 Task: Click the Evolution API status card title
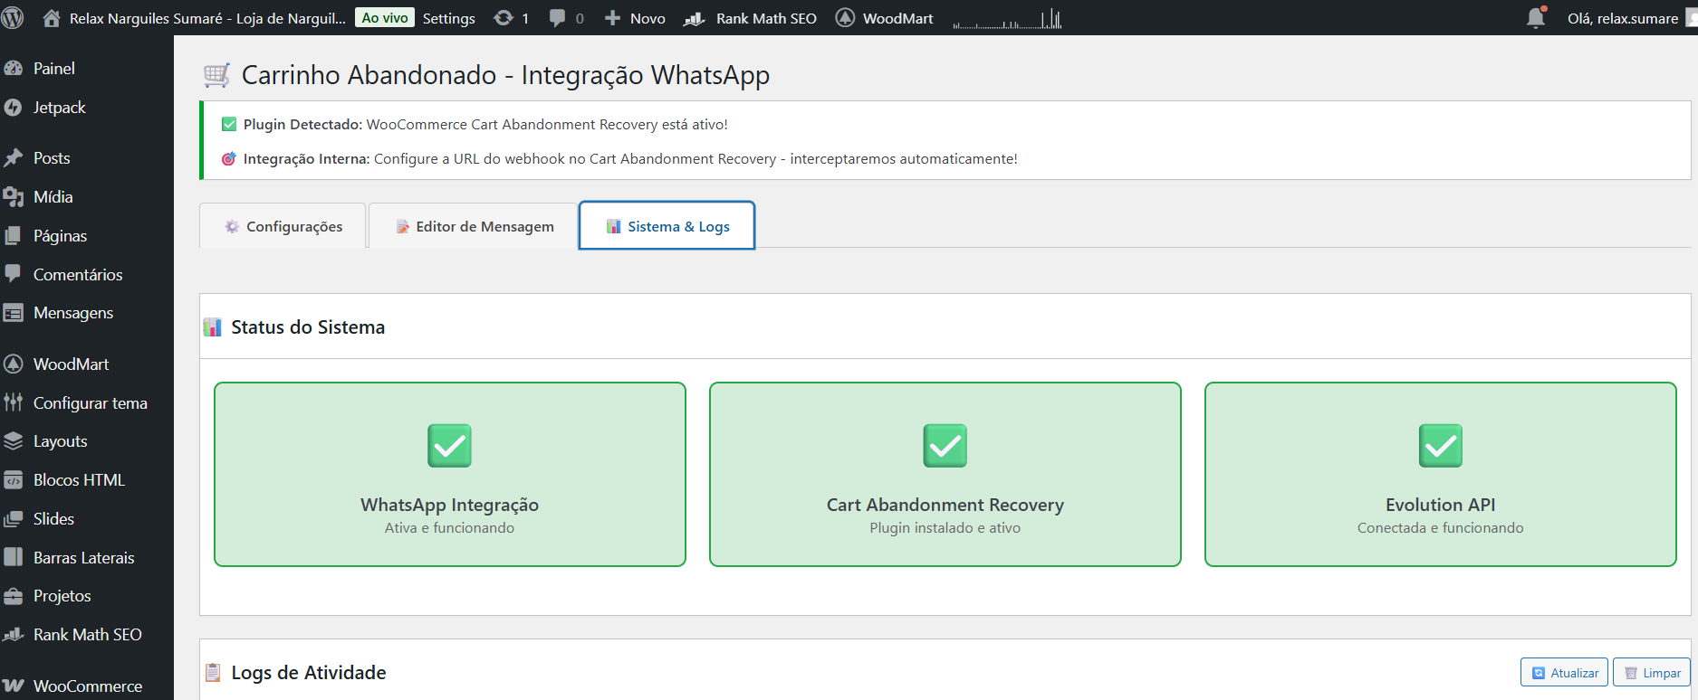(x=1440, y=505)
